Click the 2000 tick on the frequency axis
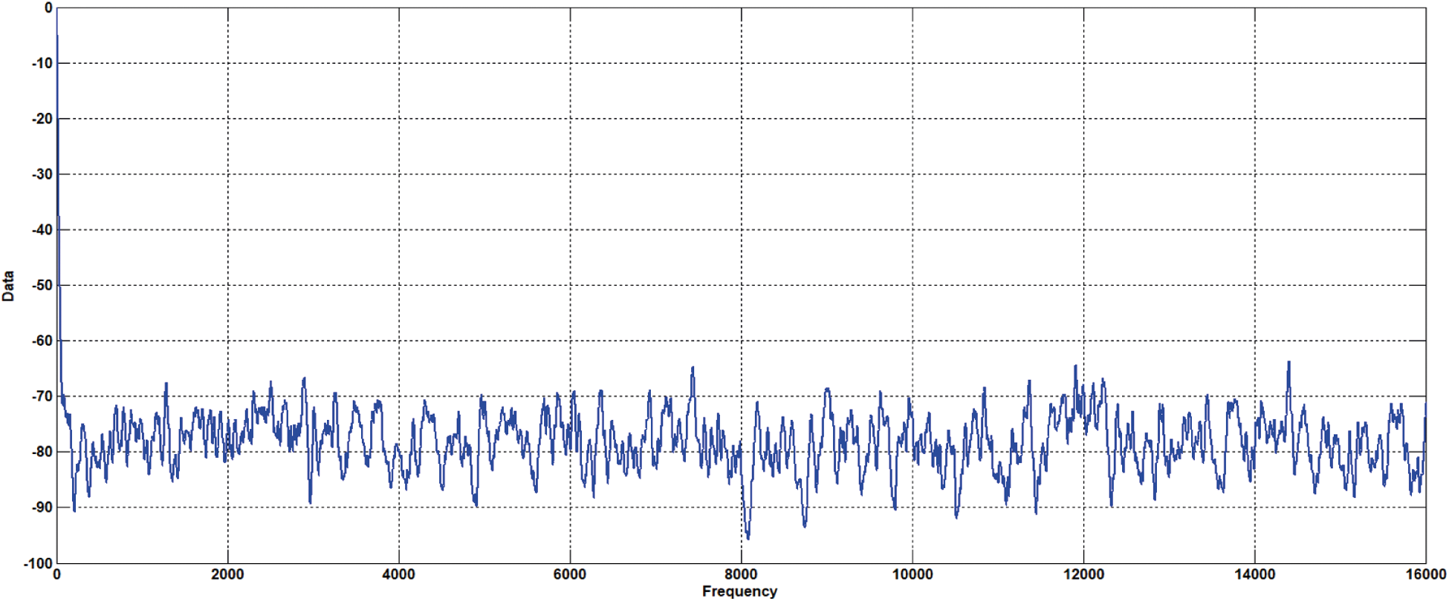This screenshot has width=1449, height=601. click(x=227, y=574)
